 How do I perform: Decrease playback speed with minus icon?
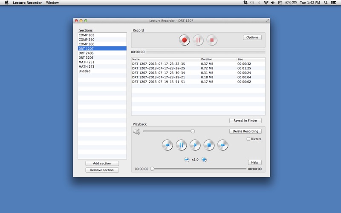point(187,159)
